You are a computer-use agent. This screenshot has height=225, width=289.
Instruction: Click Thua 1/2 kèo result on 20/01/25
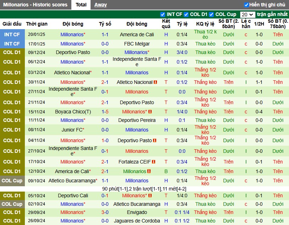[205, 34]
